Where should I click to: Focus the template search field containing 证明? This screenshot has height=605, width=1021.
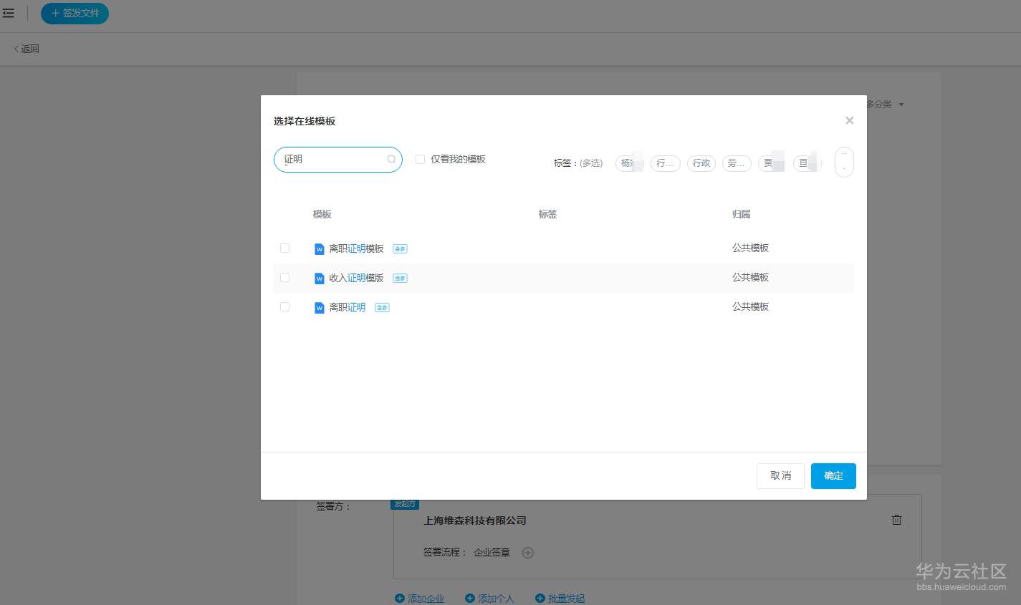338,160
